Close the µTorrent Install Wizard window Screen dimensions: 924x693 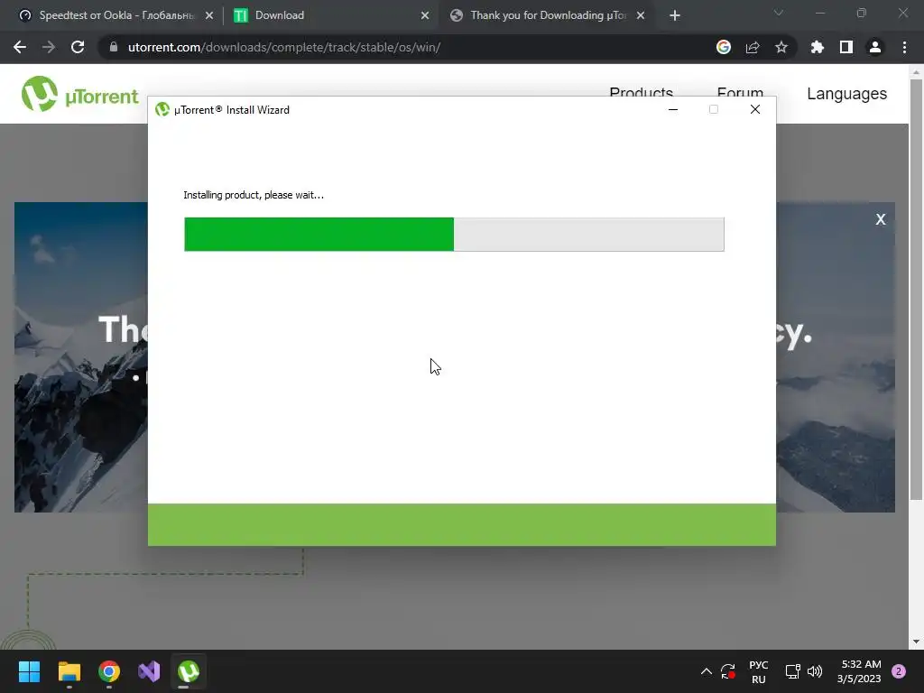(755, 109)
